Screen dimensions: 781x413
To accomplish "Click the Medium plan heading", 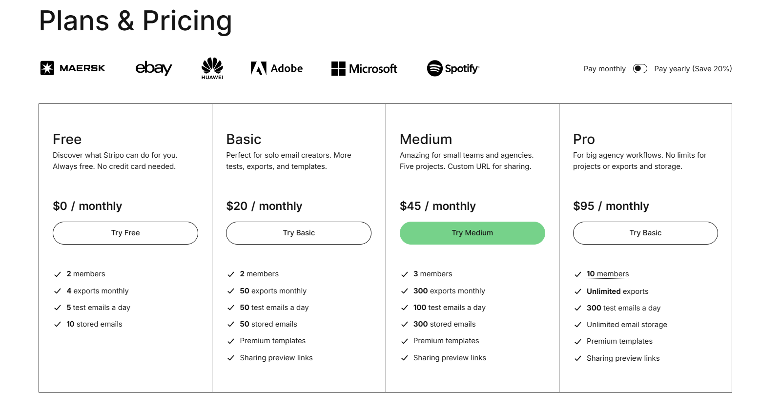I will (x=426, y=139).
